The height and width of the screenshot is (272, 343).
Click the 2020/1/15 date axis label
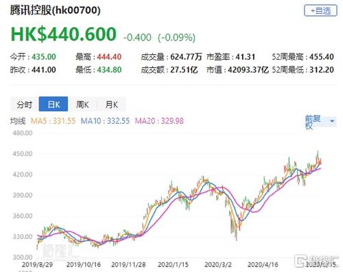pyautogui.click(x=173, y=264)
